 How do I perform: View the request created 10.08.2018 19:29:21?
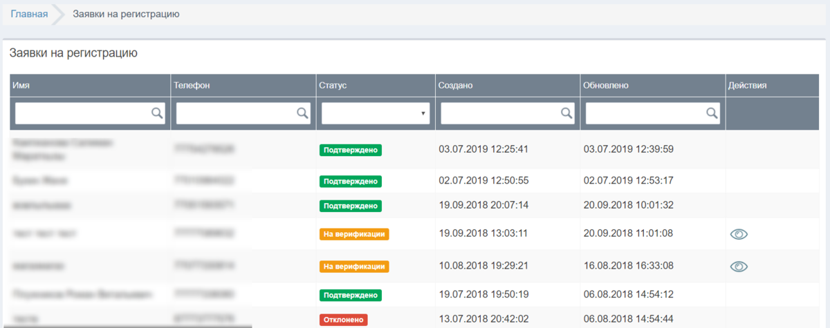point(739,266)
